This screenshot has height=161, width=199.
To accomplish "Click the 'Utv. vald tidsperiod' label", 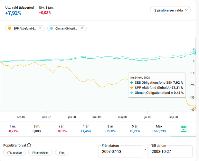I will pyautogui.click(x=20, y=7).
